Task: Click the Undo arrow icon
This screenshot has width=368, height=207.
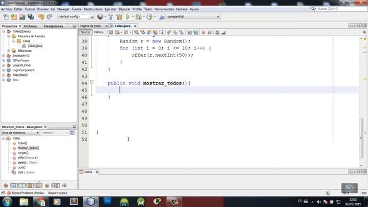Action: [x=41, y=17]
